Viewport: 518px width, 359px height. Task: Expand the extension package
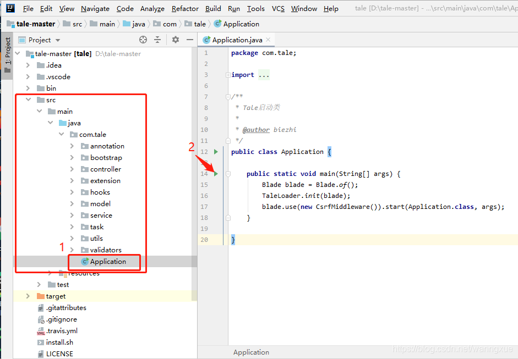tap(72, 180)
